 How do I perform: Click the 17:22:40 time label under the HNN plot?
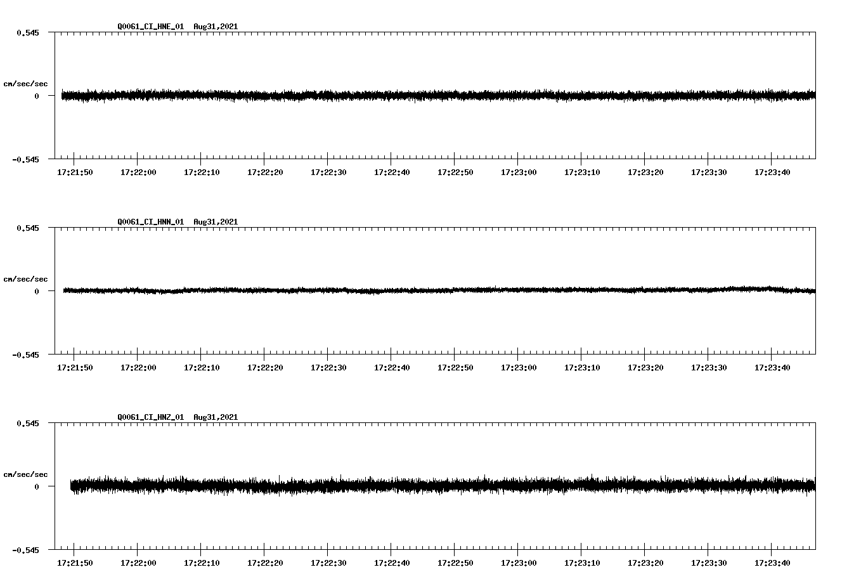[392, 368]
